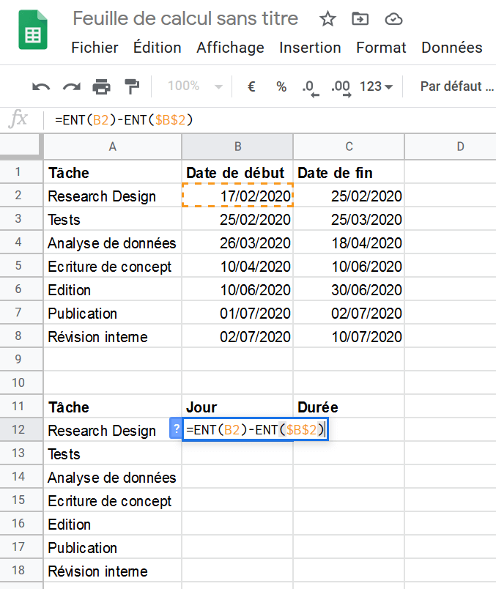Open the 123 number formats dropdown
The height and width of the screenshot is (589, 496).
[x=376, y=86]
